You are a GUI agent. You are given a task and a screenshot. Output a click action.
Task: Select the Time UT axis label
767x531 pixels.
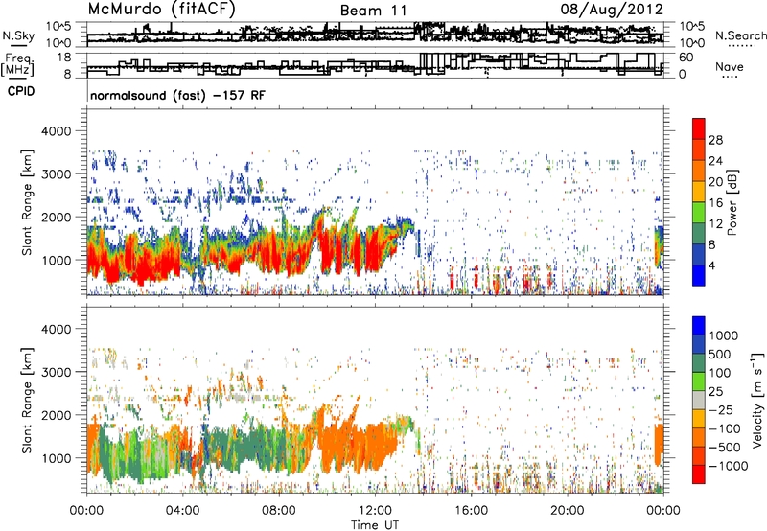375,525
